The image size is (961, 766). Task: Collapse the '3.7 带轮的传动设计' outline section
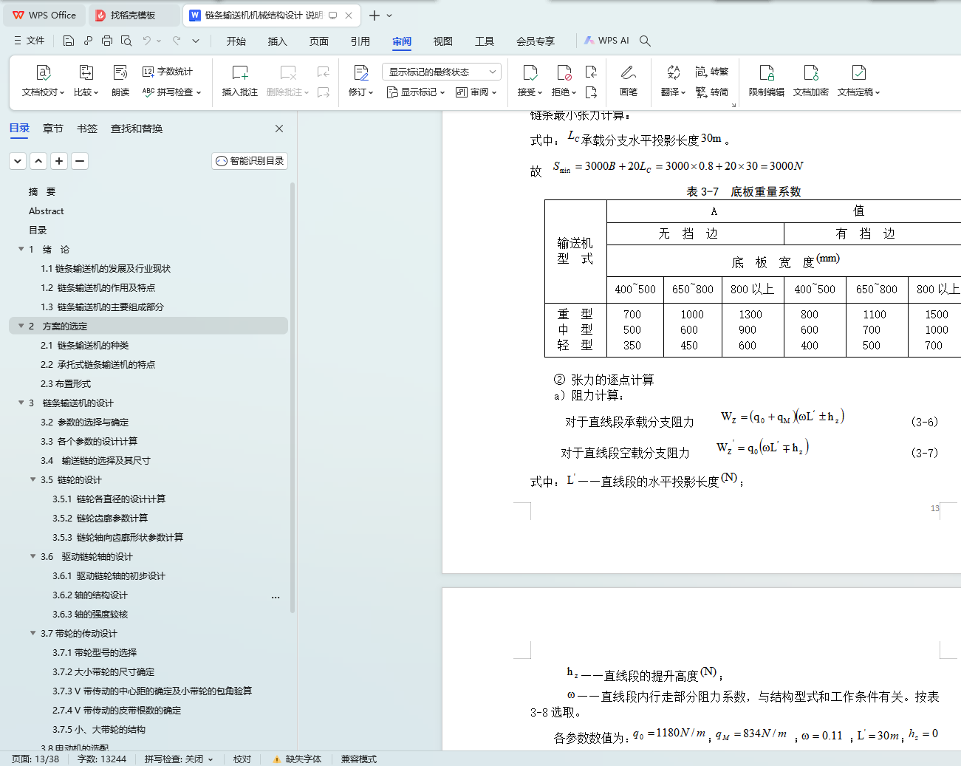(x=33, y=633)
